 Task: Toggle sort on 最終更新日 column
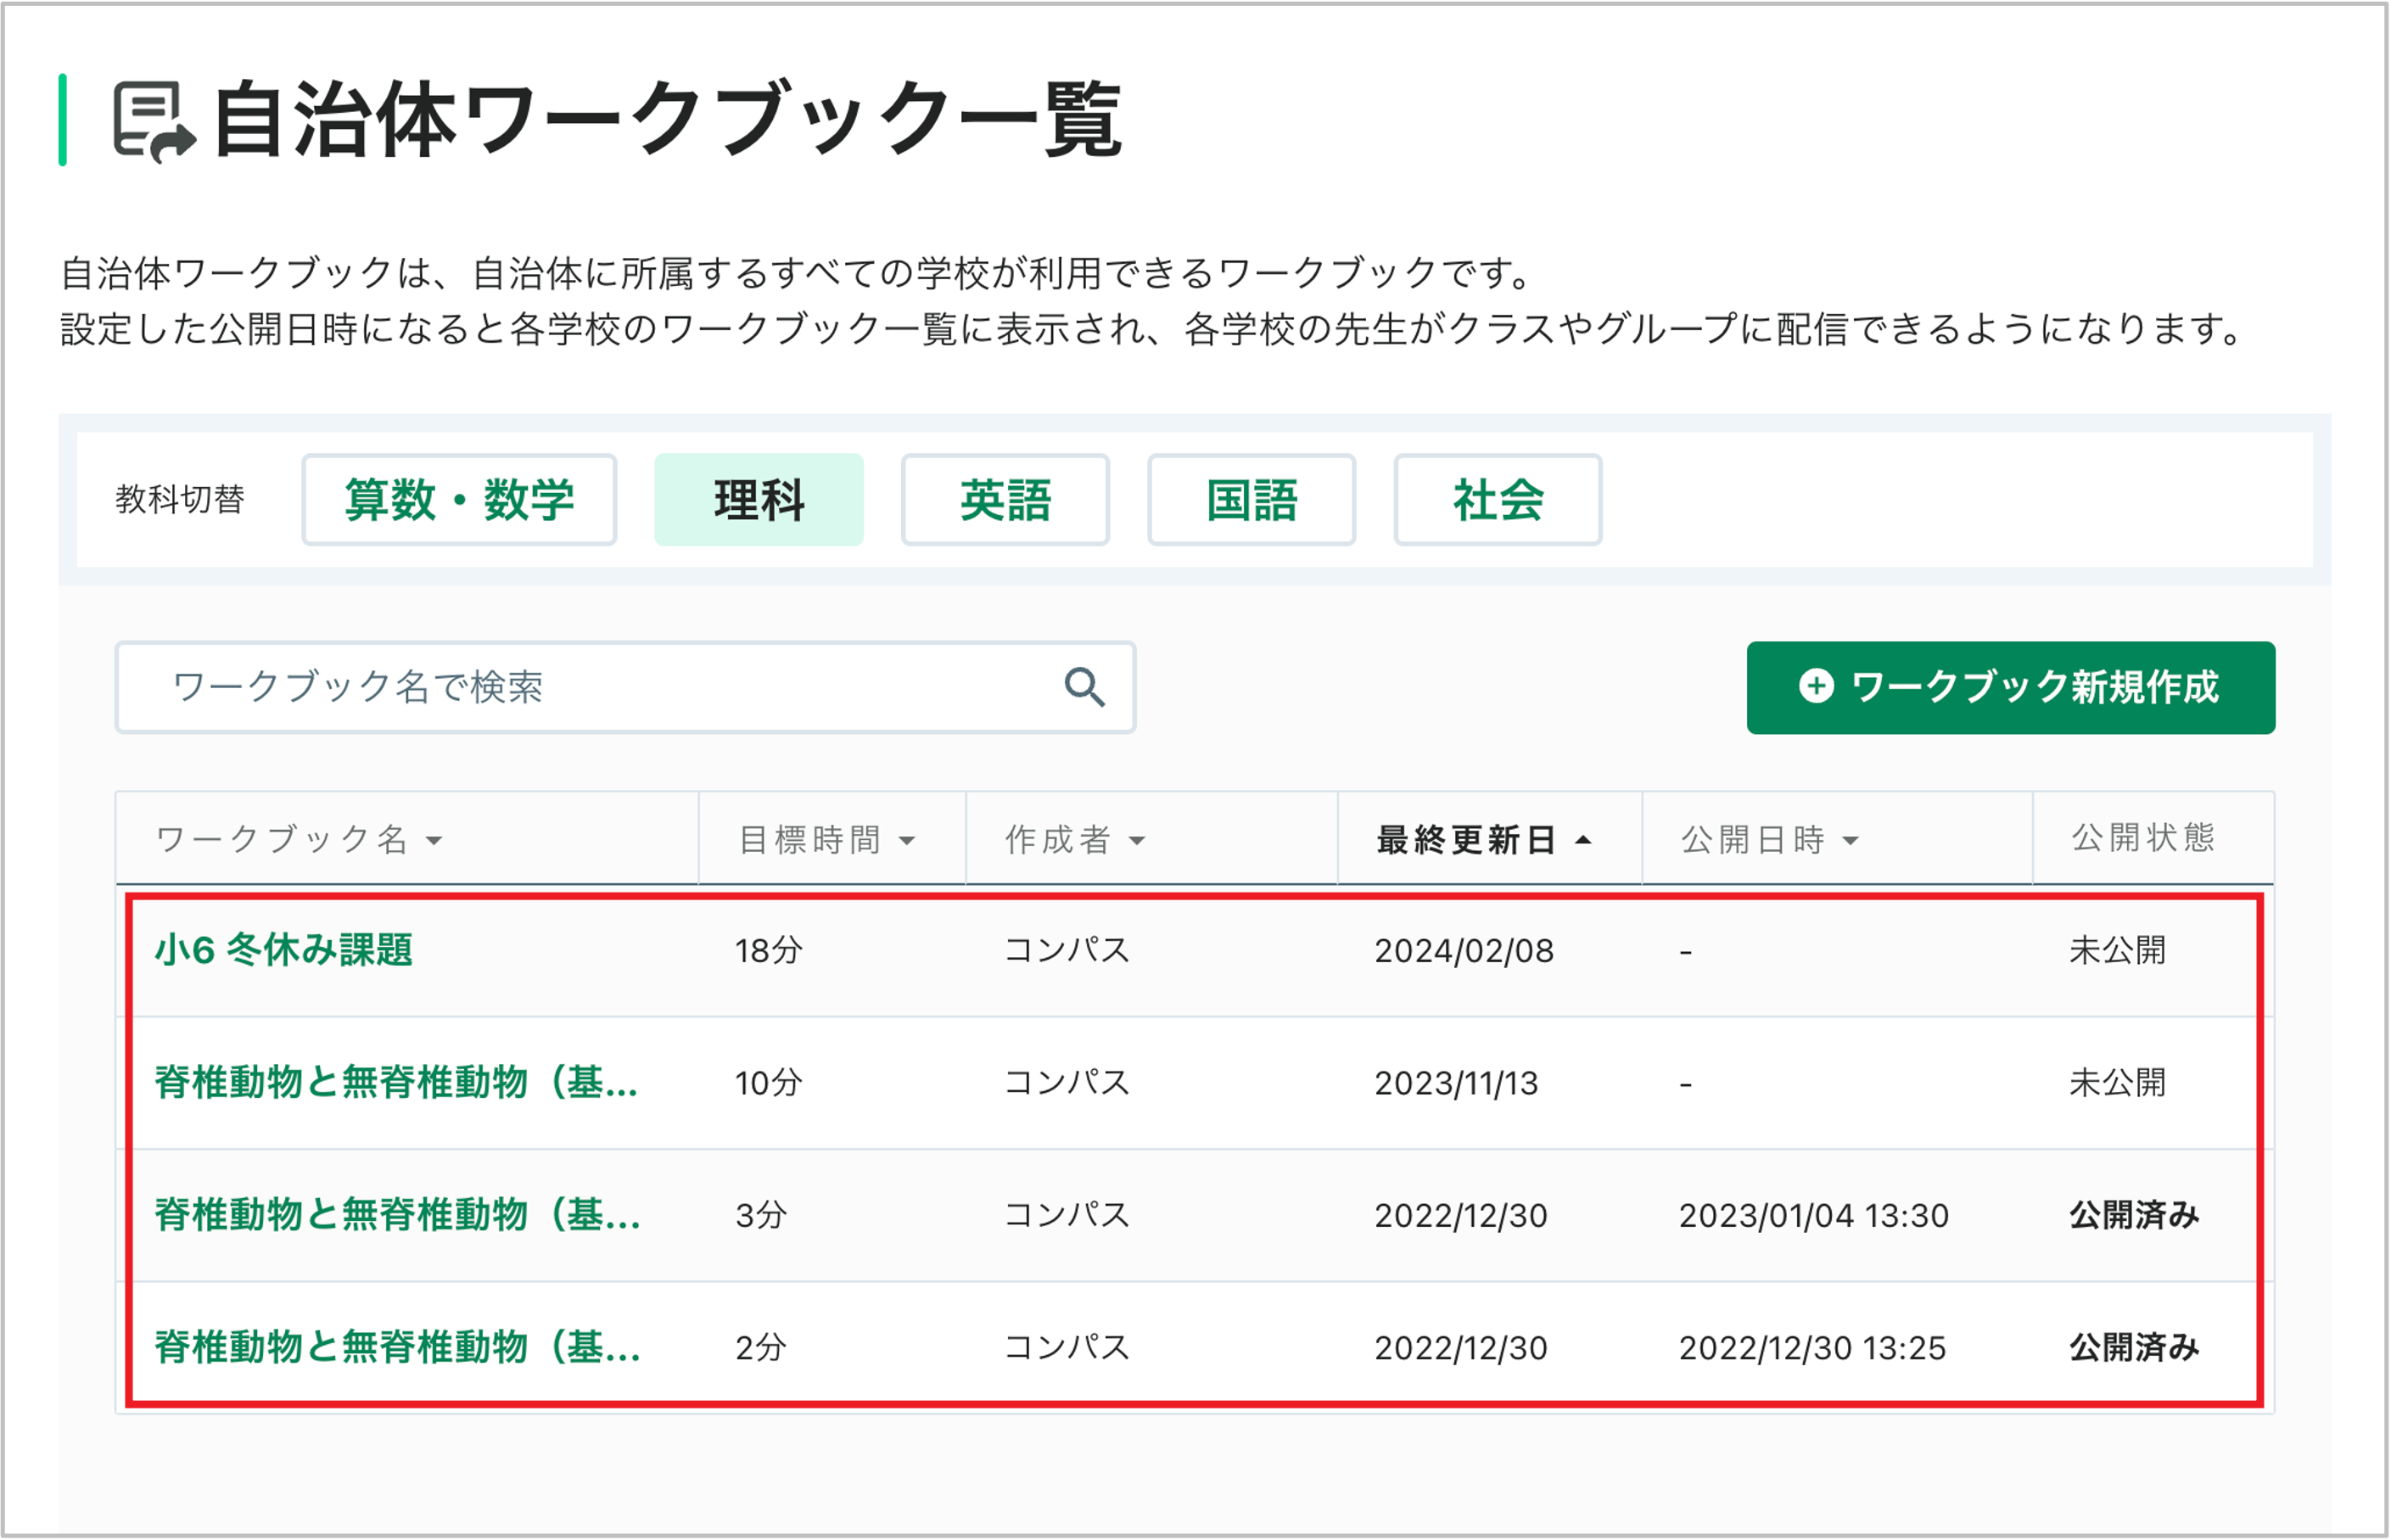tap(1484, 840)
